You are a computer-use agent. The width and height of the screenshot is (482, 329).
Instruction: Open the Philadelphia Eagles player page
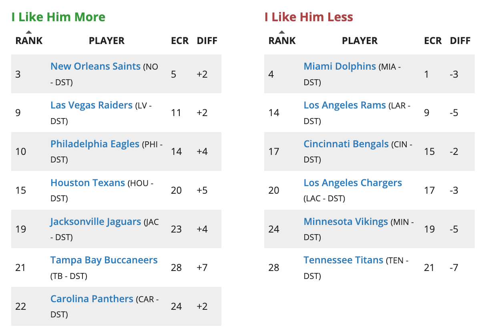click(95, 144)
